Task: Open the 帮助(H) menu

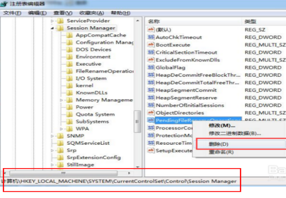Action: click(120, 13)
